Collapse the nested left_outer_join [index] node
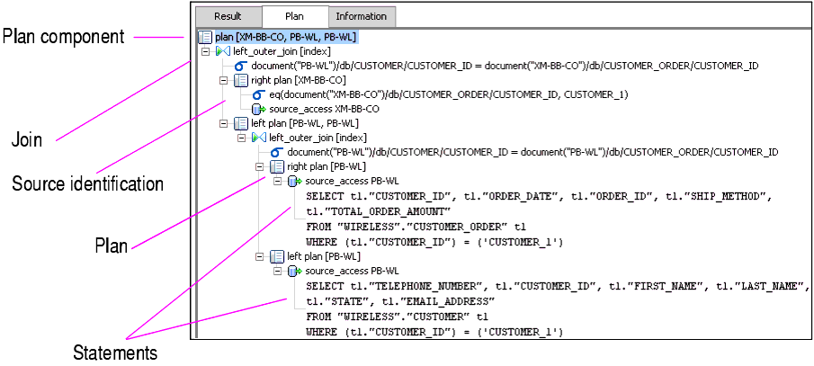The image size is (814, 366). [x=241, y=138]
